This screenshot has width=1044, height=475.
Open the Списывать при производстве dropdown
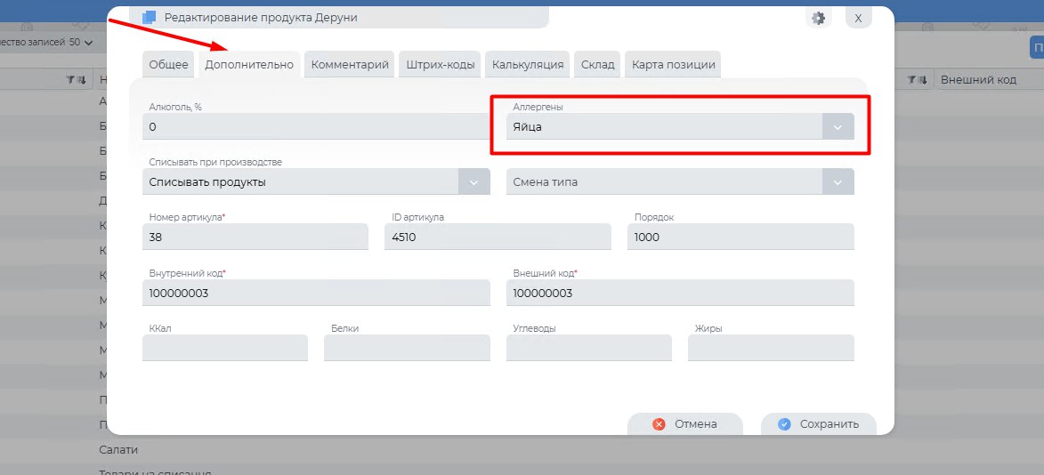473,182
